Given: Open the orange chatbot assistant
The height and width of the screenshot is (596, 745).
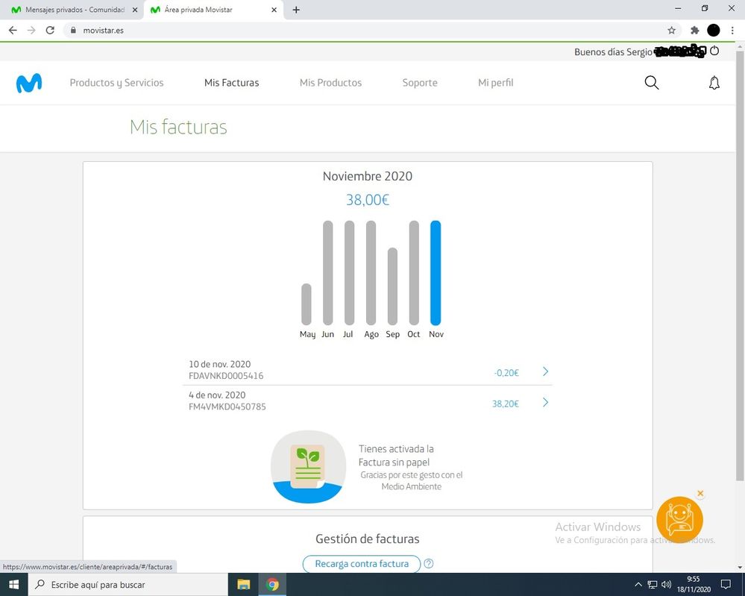Looking at the screenshot, I should 679,520.
